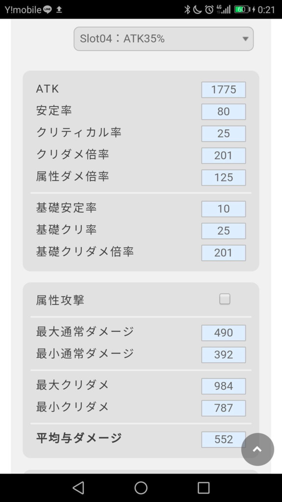This screenshot has width=282, height=502.
Task: Select the 基礎クリダメ倍率 input field
Action: 223,253
